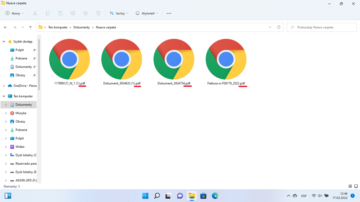Click the Share icon in toolbar
Image resolution: width=360 pixels, height=202 pixels.
86,13
